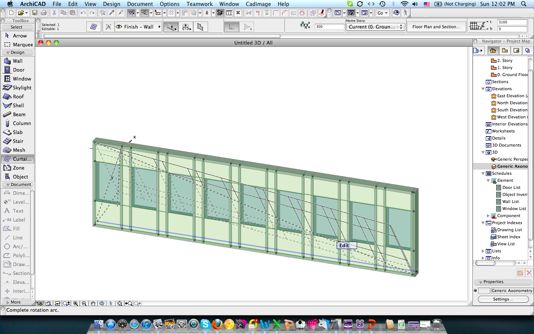The width and height of the screenshot is (534, 334).
Task: Select the Mesh tool
Action: pyautogui.click(x=17, y=150)
